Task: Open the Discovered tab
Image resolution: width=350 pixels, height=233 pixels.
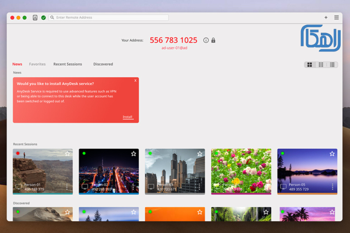Action: tap(103, 64)
